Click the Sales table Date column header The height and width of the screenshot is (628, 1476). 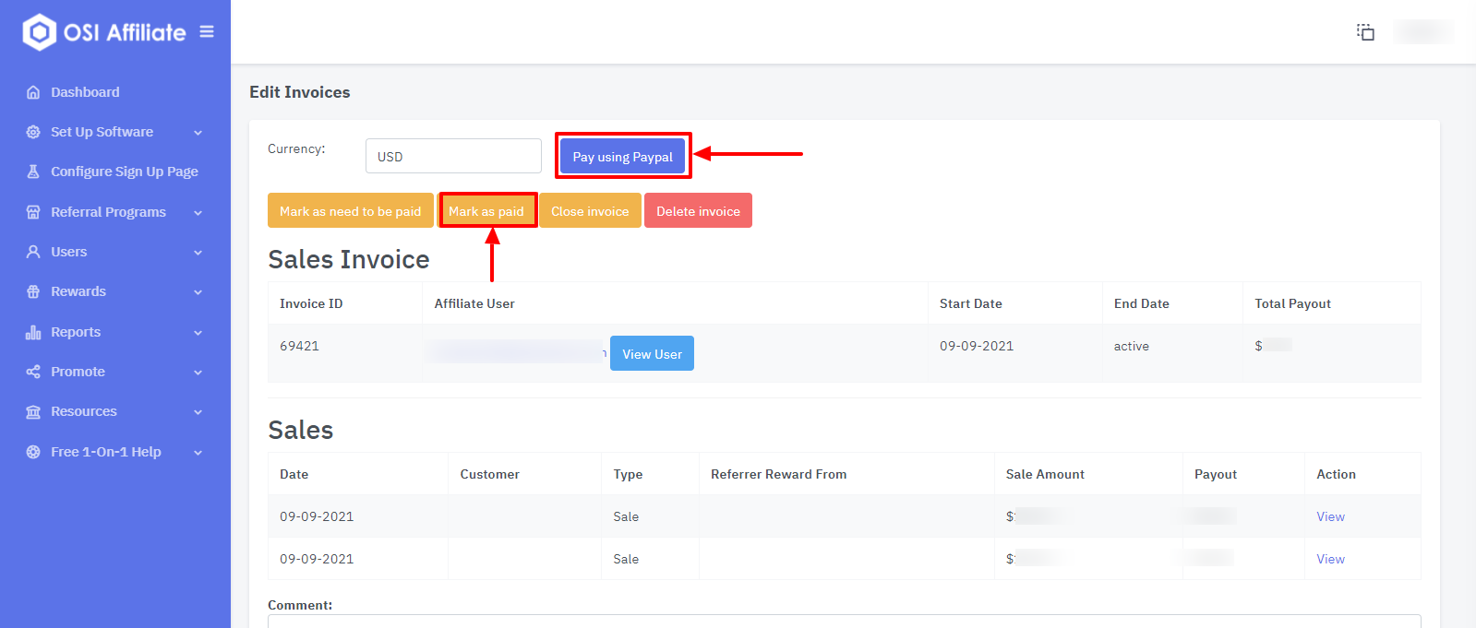pos(294,474)
